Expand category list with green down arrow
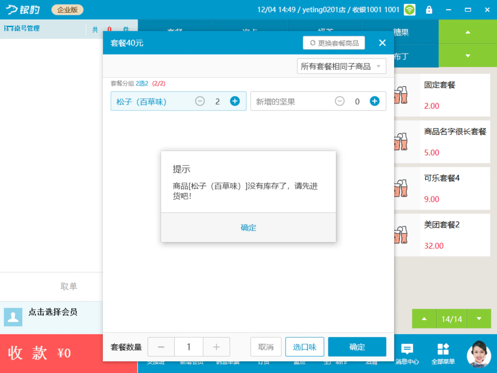The height and width of the screenshot is (373, 497). point(468,56)
